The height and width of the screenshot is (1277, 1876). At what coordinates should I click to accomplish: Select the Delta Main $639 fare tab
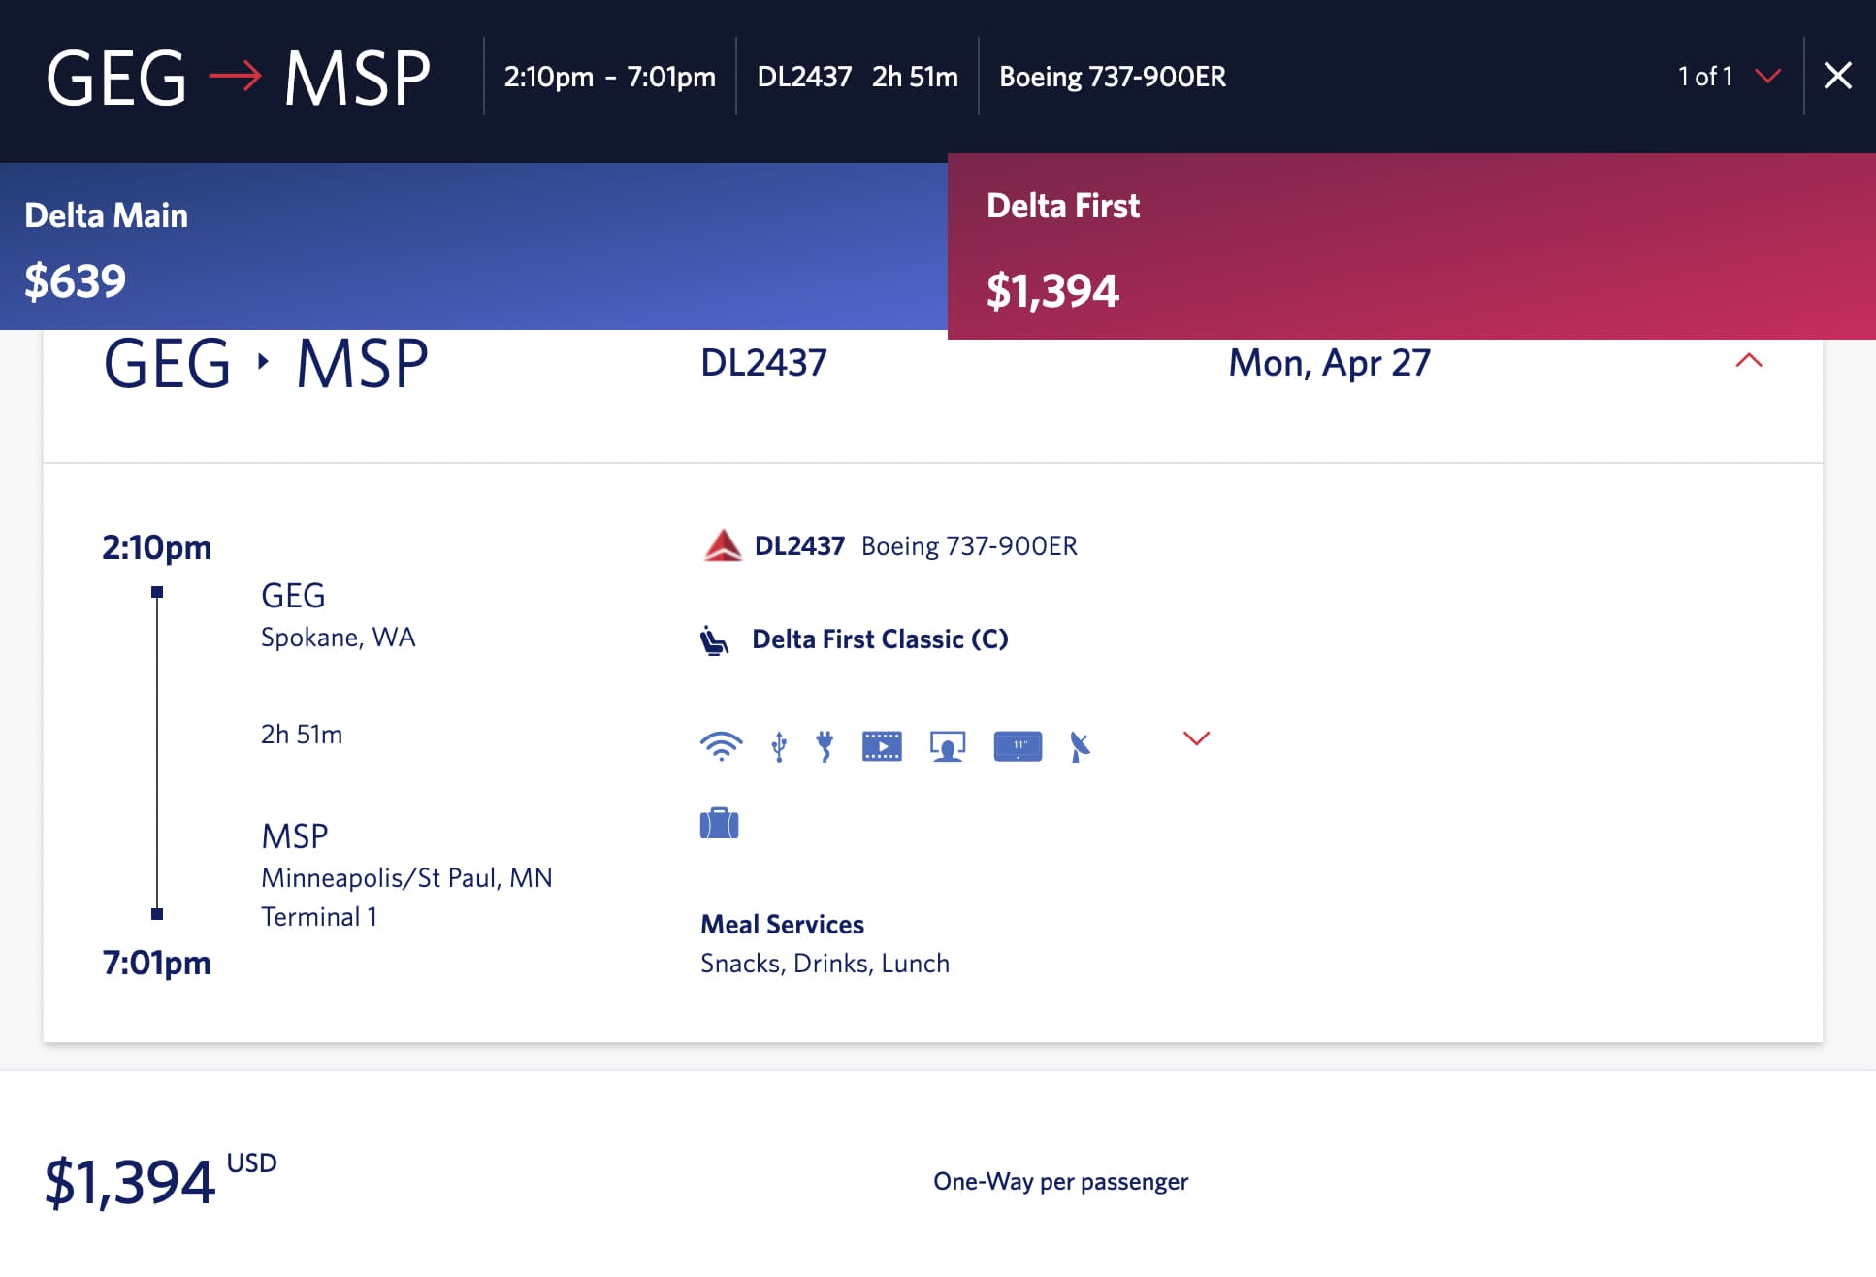tap(473, 246)
